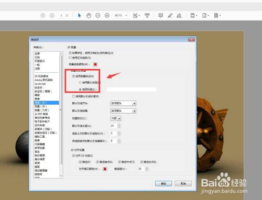
Task: Add a sticky note comment
Action: [161, 16]
